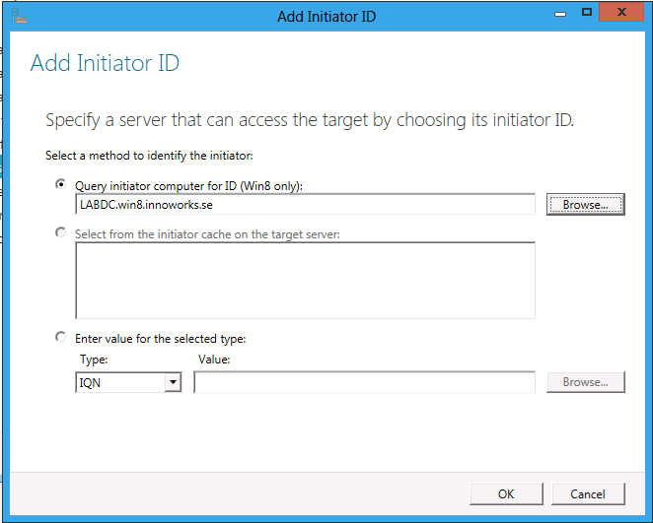Confirm with the OK button
The height and width of the screenshot is (523, 653).
tap(506, 493)
